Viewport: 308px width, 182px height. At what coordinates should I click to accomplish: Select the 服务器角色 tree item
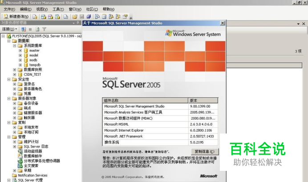pos(33,89)
